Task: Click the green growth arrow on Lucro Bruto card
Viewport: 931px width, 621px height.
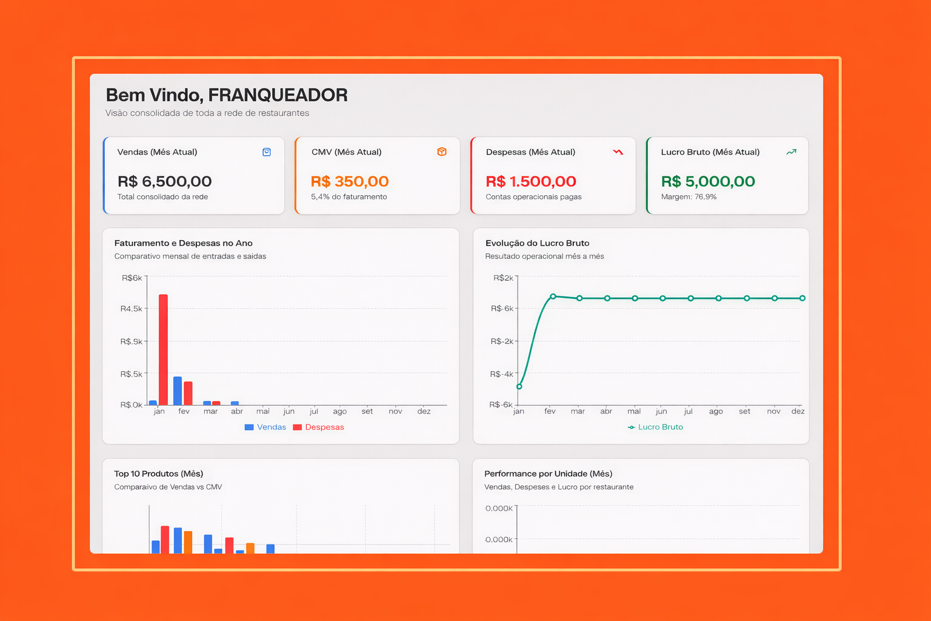Action: pyautogui.click(x=791, y=152)
